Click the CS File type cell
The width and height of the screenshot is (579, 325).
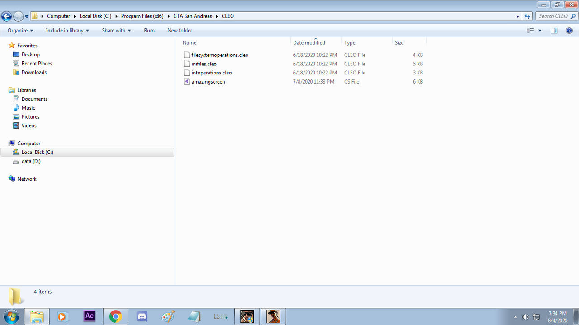(352, 82)
